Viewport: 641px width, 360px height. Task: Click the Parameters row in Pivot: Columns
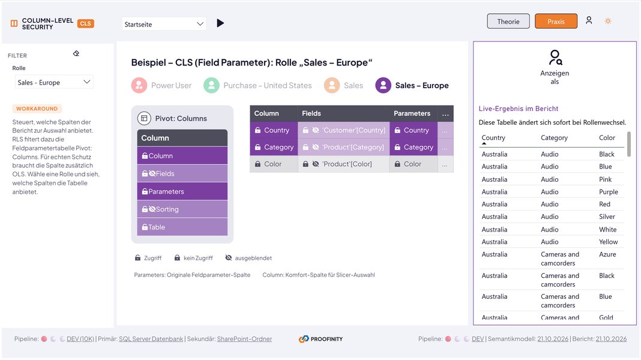pos(182,191)
